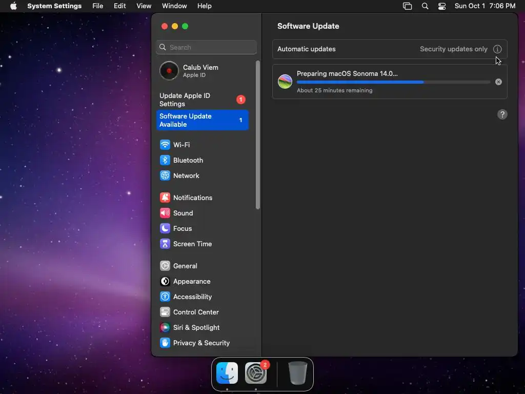525x394 pixels.
Task: Click the red badge on Update Apple ID
Action: pyautogui.click(x=241, y=100)
